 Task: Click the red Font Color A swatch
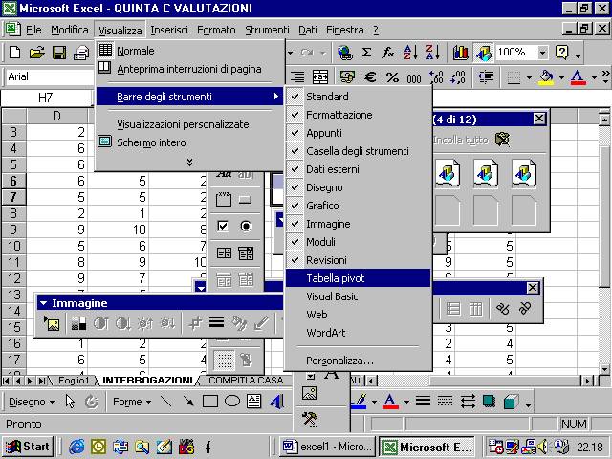[x=578, y=76]
